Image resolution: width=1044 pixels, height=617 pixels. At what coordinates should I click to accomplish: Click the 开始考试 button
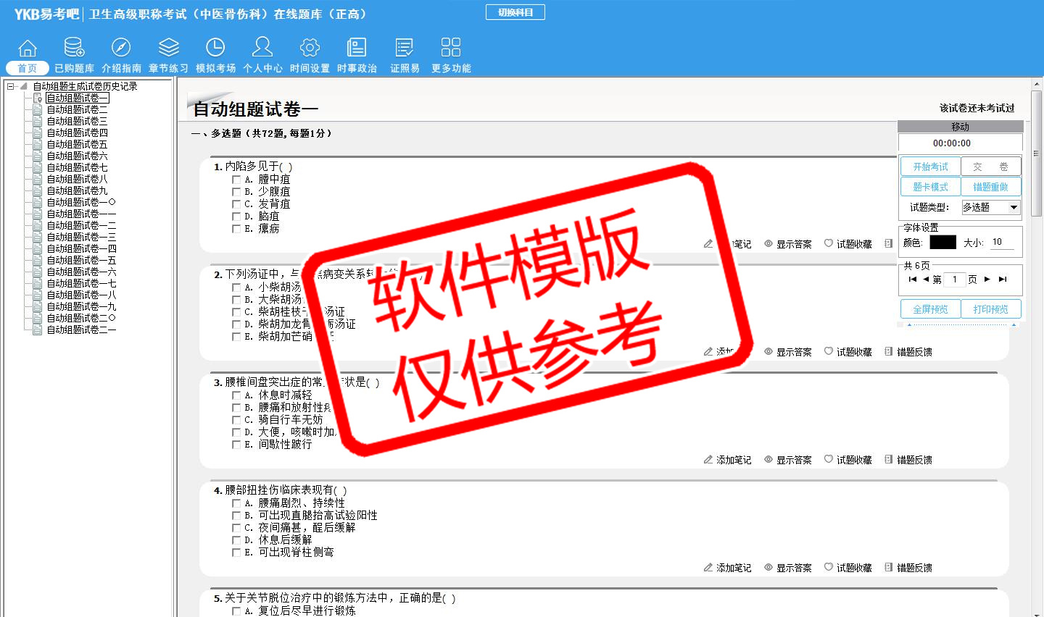coord(930,167)
